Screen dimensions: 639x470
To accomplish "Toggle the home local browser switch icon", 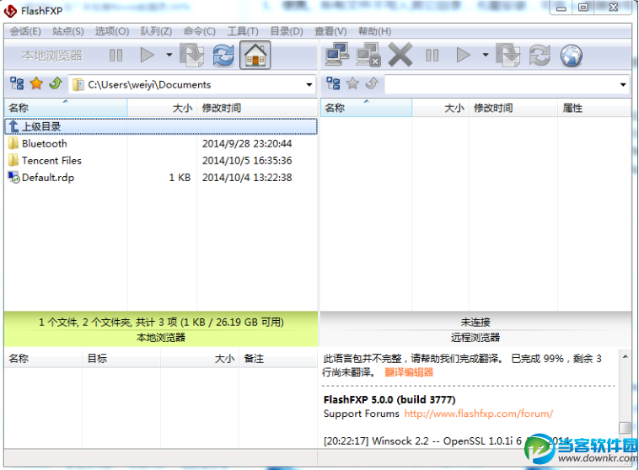I will (x=255, y=55).
